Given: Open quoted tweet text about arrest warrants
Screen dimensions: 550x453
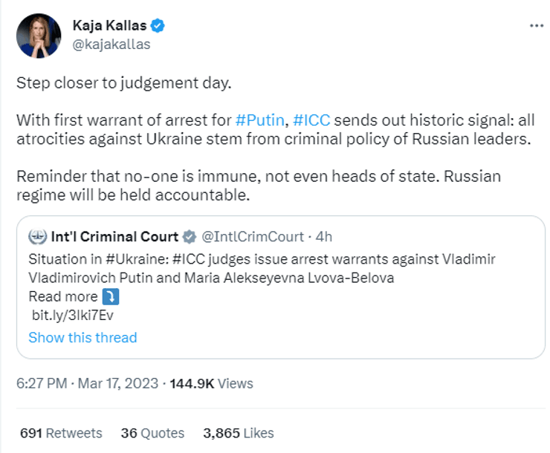Looking at the screenshot, I should pyautogui.click(x=262, y=268).
